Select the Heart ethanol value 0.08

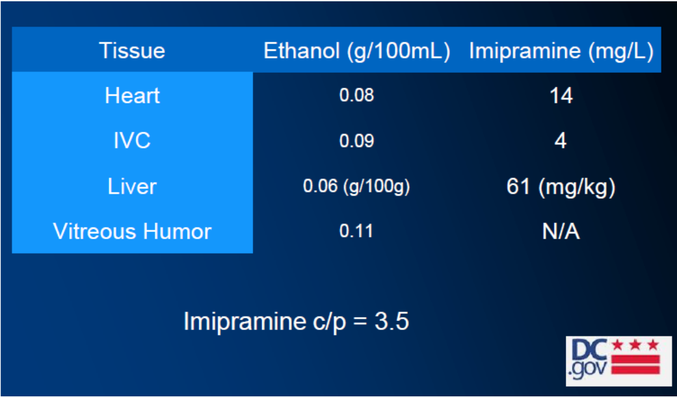tap(356, 96)
